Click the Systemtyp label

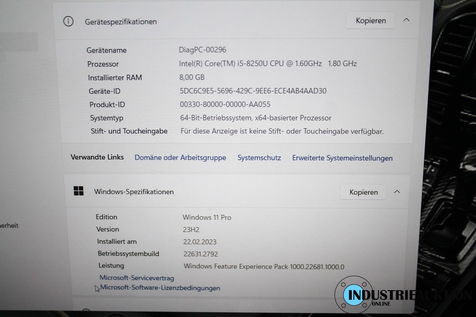(107, 118)
